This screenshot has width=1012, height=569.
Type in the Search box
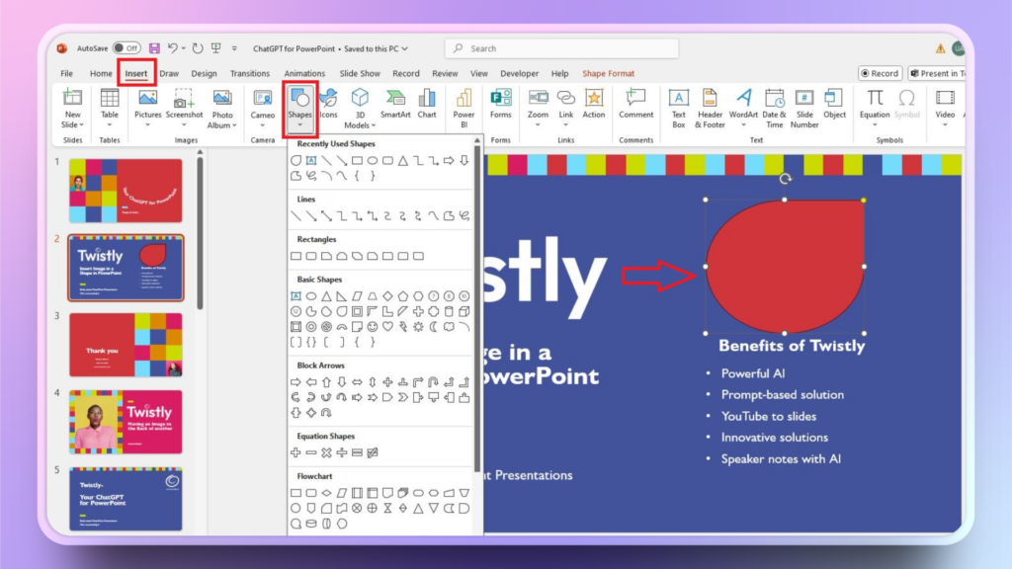tap(563, 48)
